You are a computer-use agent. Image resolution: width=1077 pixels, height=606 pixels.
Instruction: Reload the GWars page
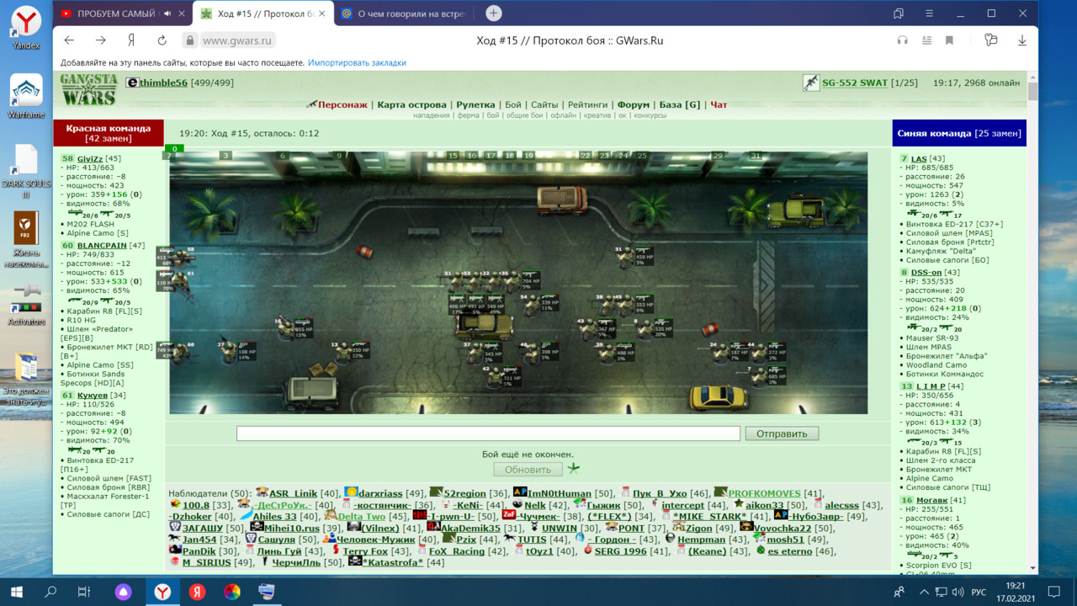click(162, 40)
